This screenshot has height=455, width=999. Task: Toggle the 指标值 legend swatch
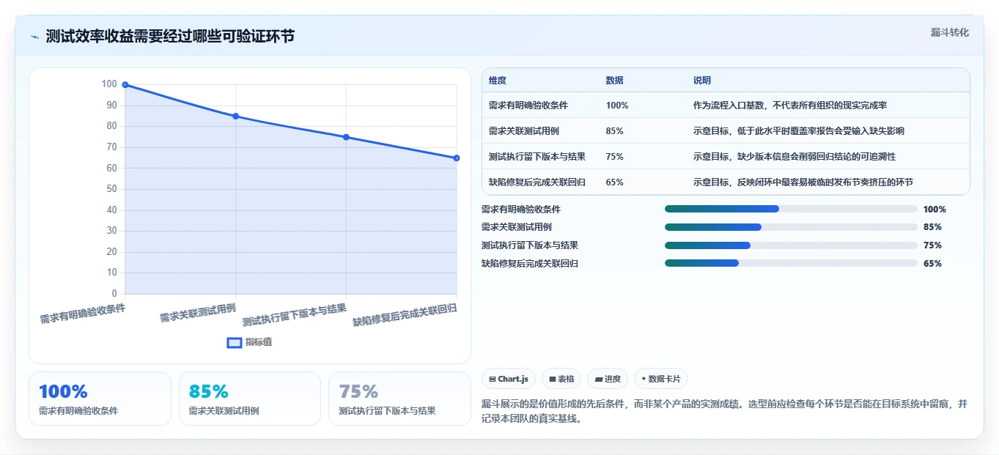point(235,342)
